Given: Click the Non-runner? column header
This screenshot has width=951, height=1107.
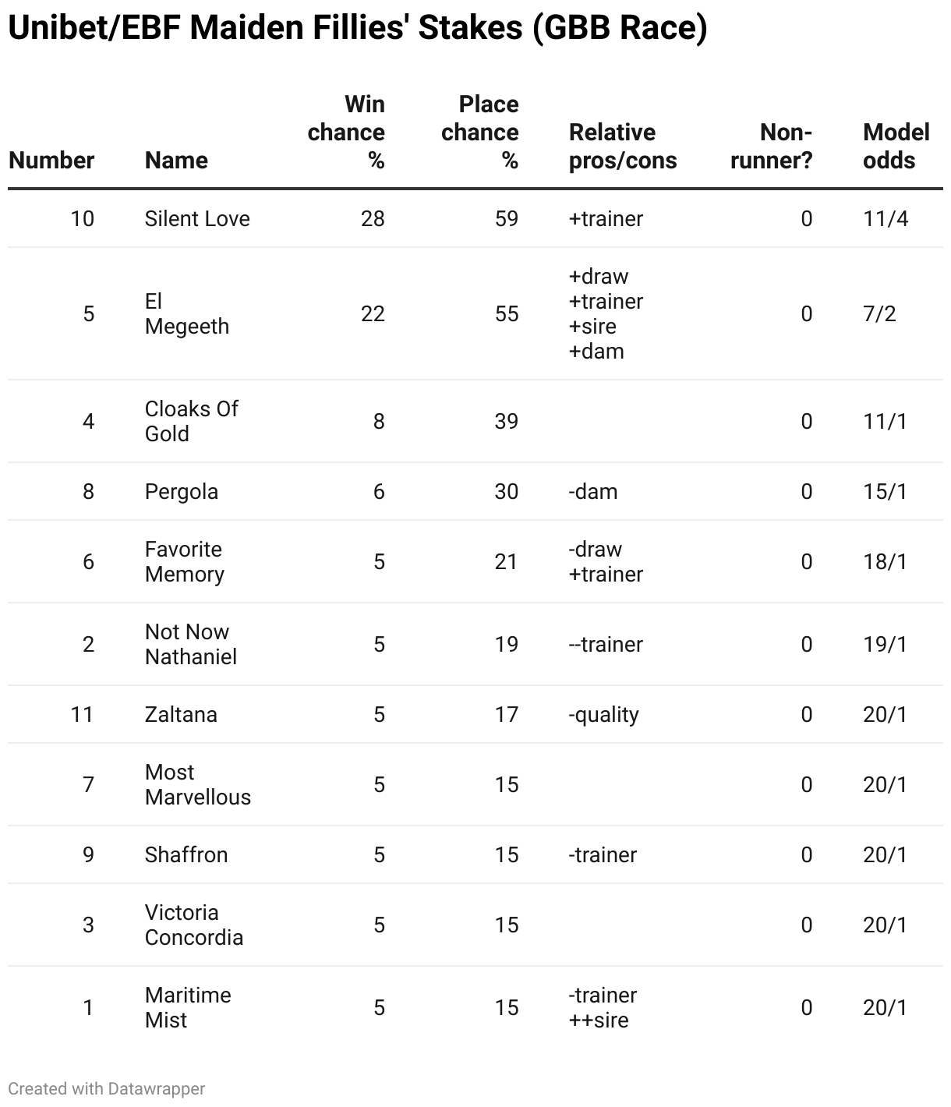Looking at the screenshot, I should 772,146.
